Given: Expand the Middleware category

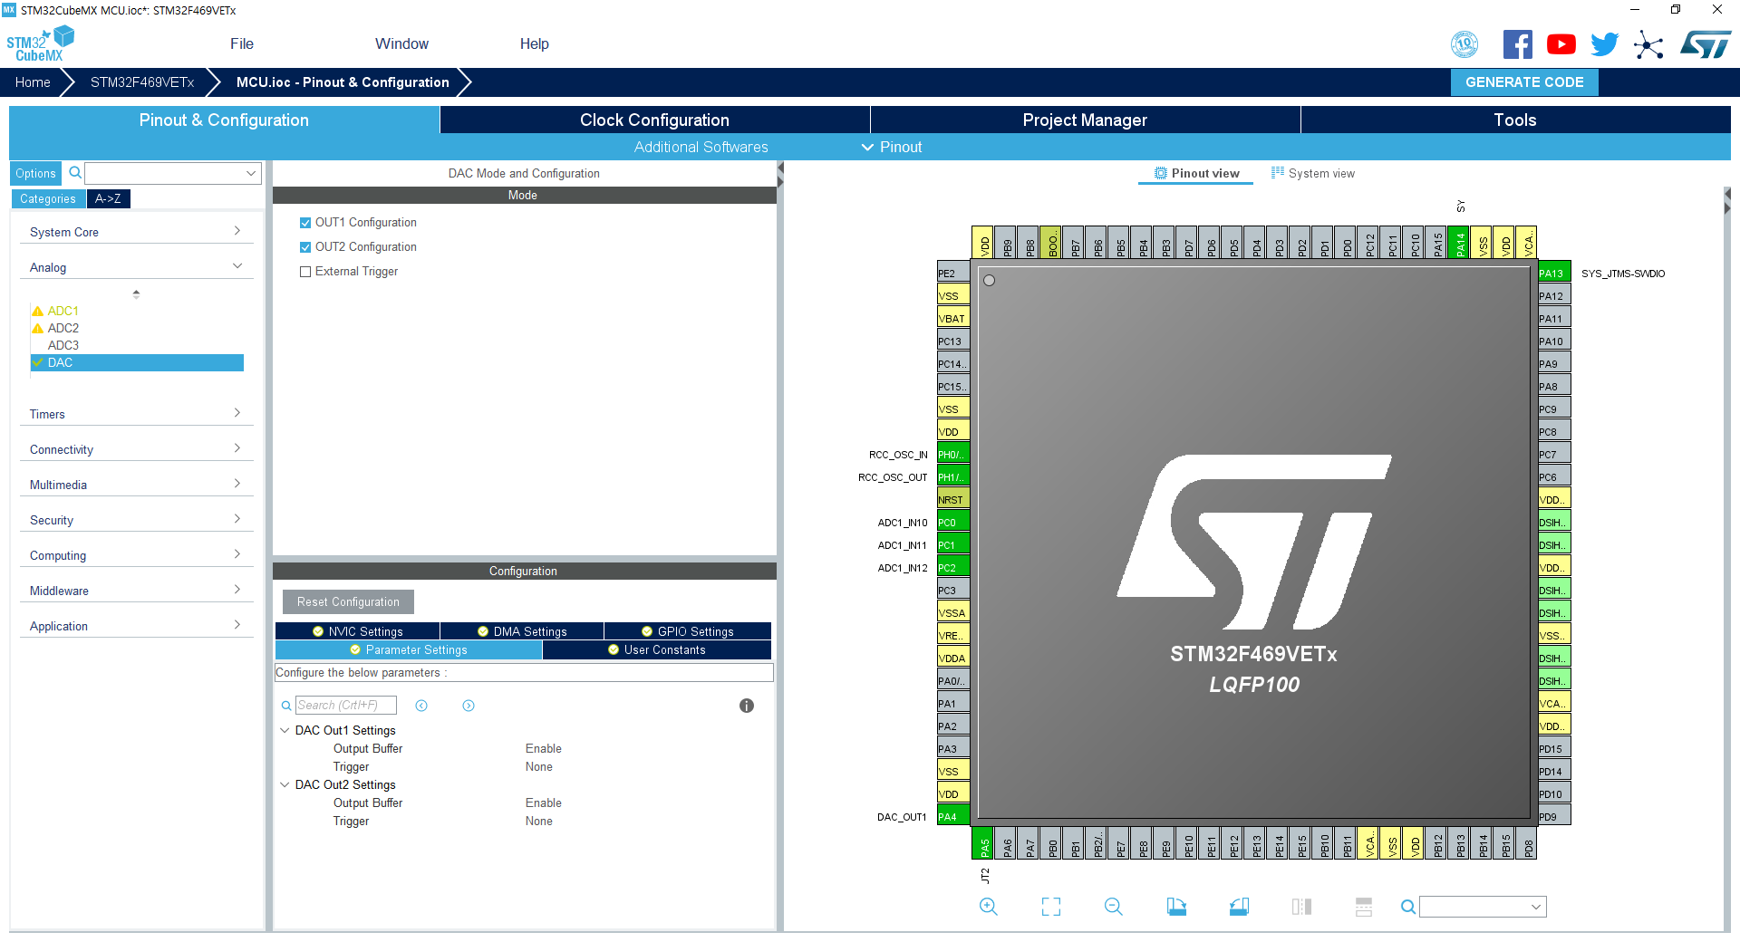Looking at the screenshot, I should (x=136, y=591).
